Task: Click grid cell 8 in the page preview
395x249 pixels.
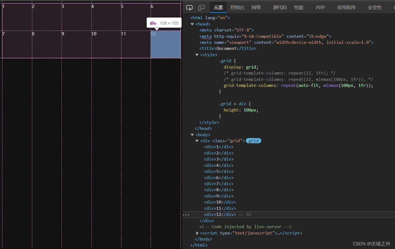Action: (x=47, y=44)
